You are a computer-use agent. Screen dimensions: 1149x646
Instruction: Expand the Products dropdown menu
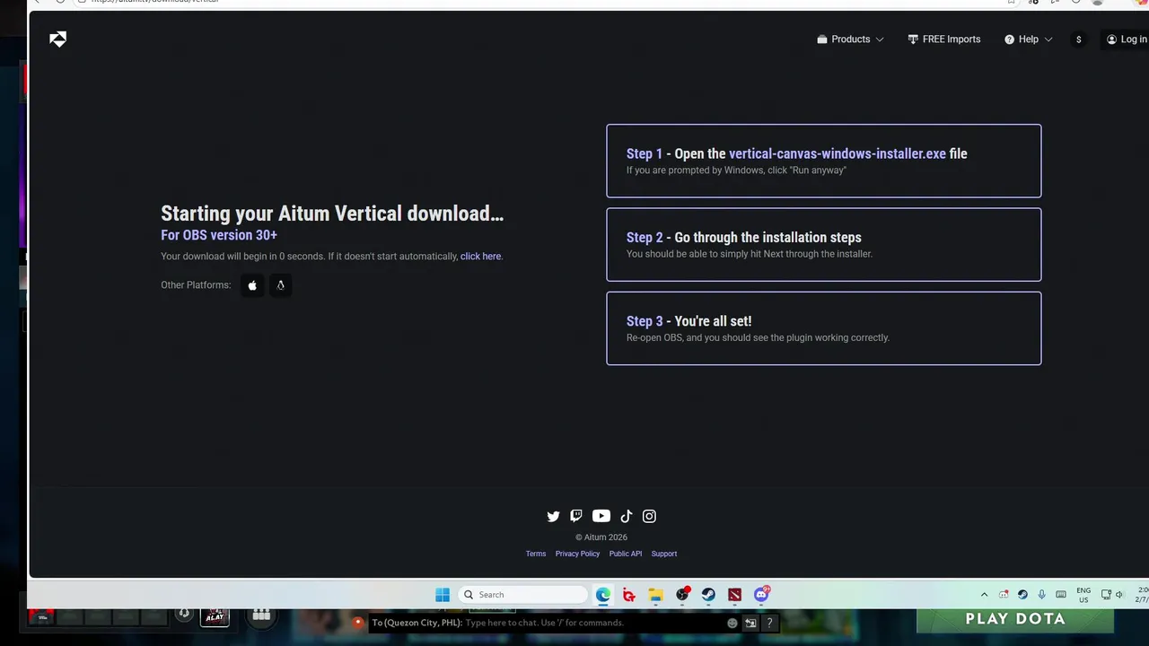(x=850, y=39)
